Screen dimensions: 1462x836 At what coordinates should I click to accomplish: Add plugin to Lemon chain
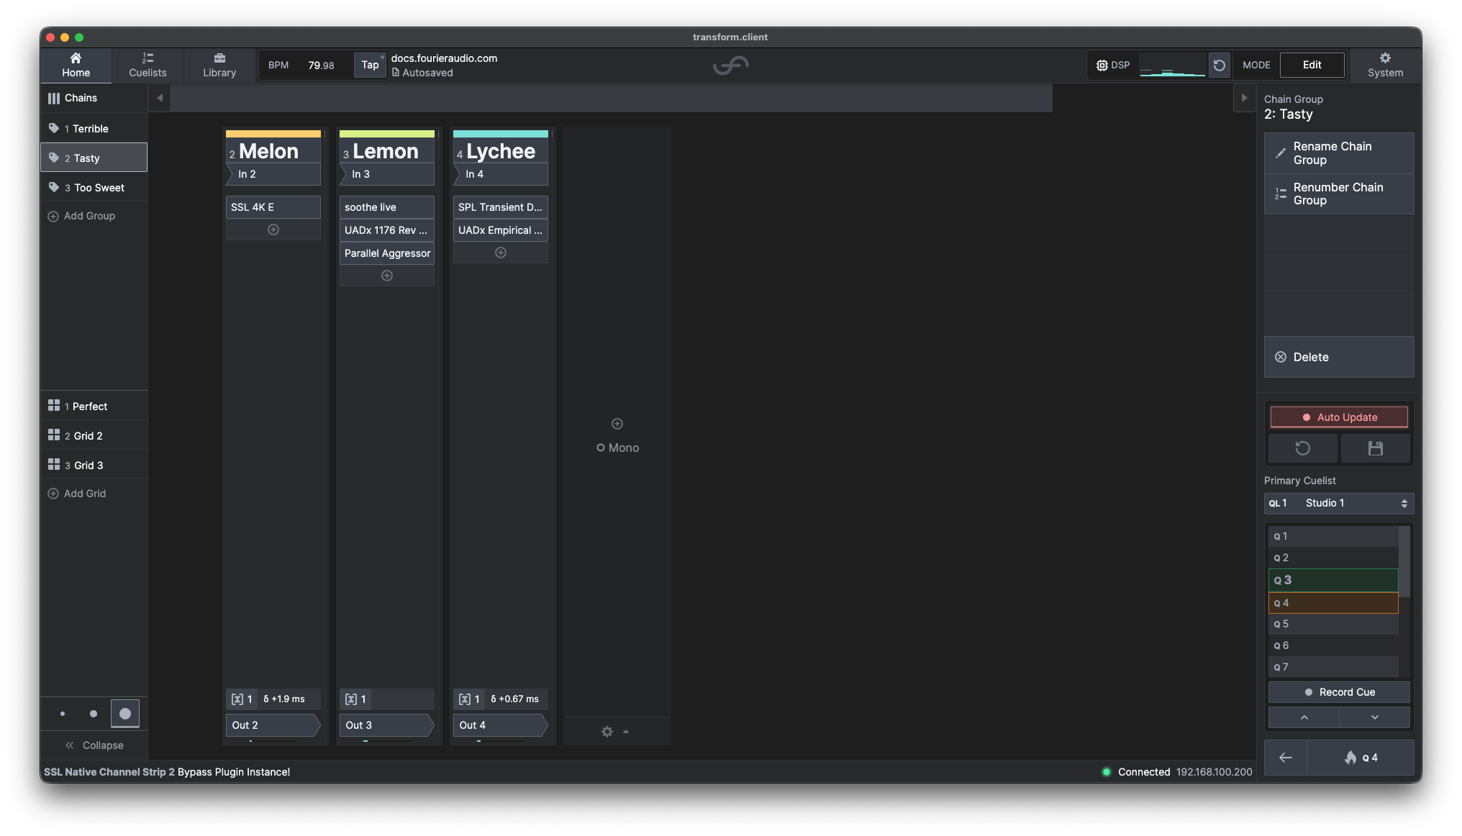pos(387,276)
